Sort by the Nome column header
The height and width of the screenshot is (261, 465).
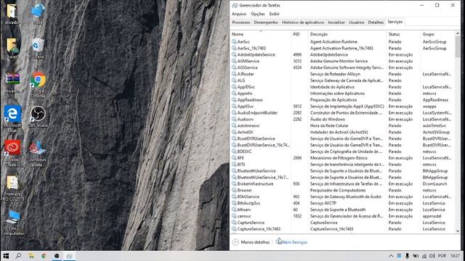tap(261, 34)
